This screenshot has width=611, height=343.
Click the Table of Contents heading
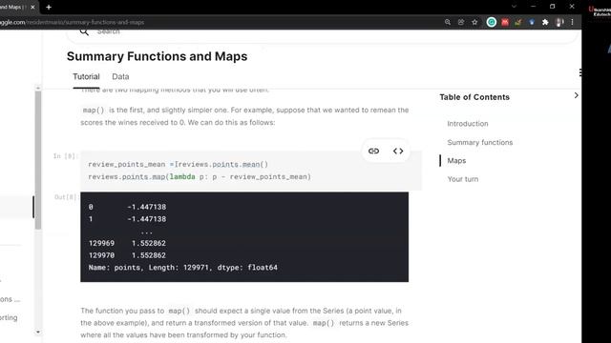coord(474,97)
